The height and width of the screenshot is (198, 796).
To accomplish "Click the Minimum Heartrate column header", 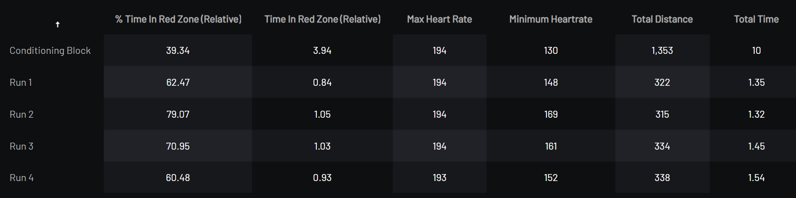I will click(550, 19).
